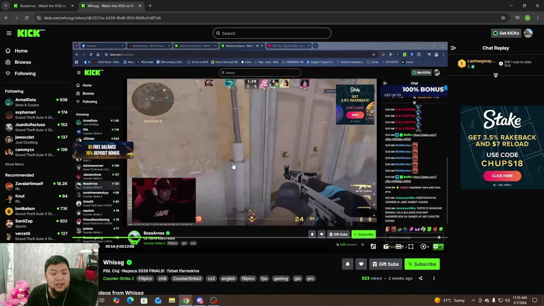
Task: Open sxphamari followed channel
Action: tap(36, 115)
